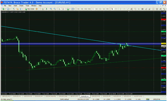
Task: Open the Periods toolbar icon
Action: [x=72, y=9]
